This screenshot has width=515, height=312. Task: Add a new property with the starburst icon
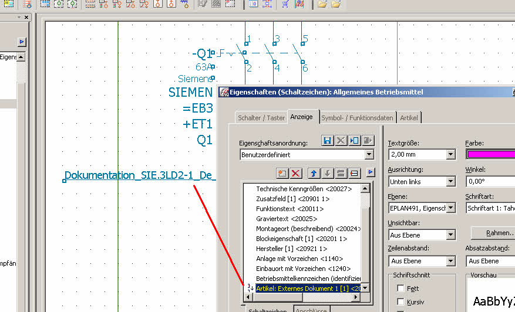pyautogui.click(x=282, y=173)
